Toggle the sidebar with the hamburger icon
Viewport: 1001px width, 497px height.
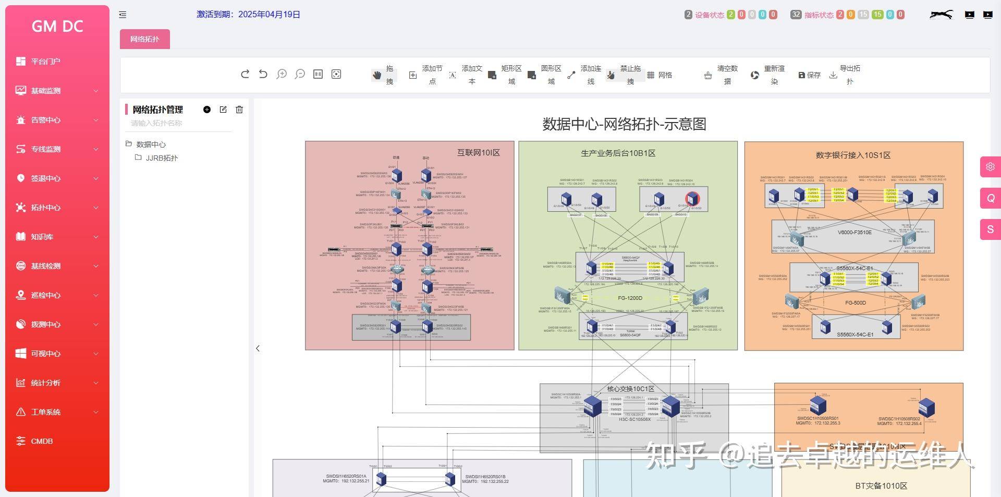pos(123,15)
